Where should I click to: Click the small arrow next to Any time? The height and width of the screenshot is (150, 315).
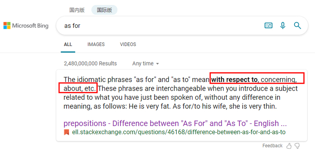pos(157,64)
